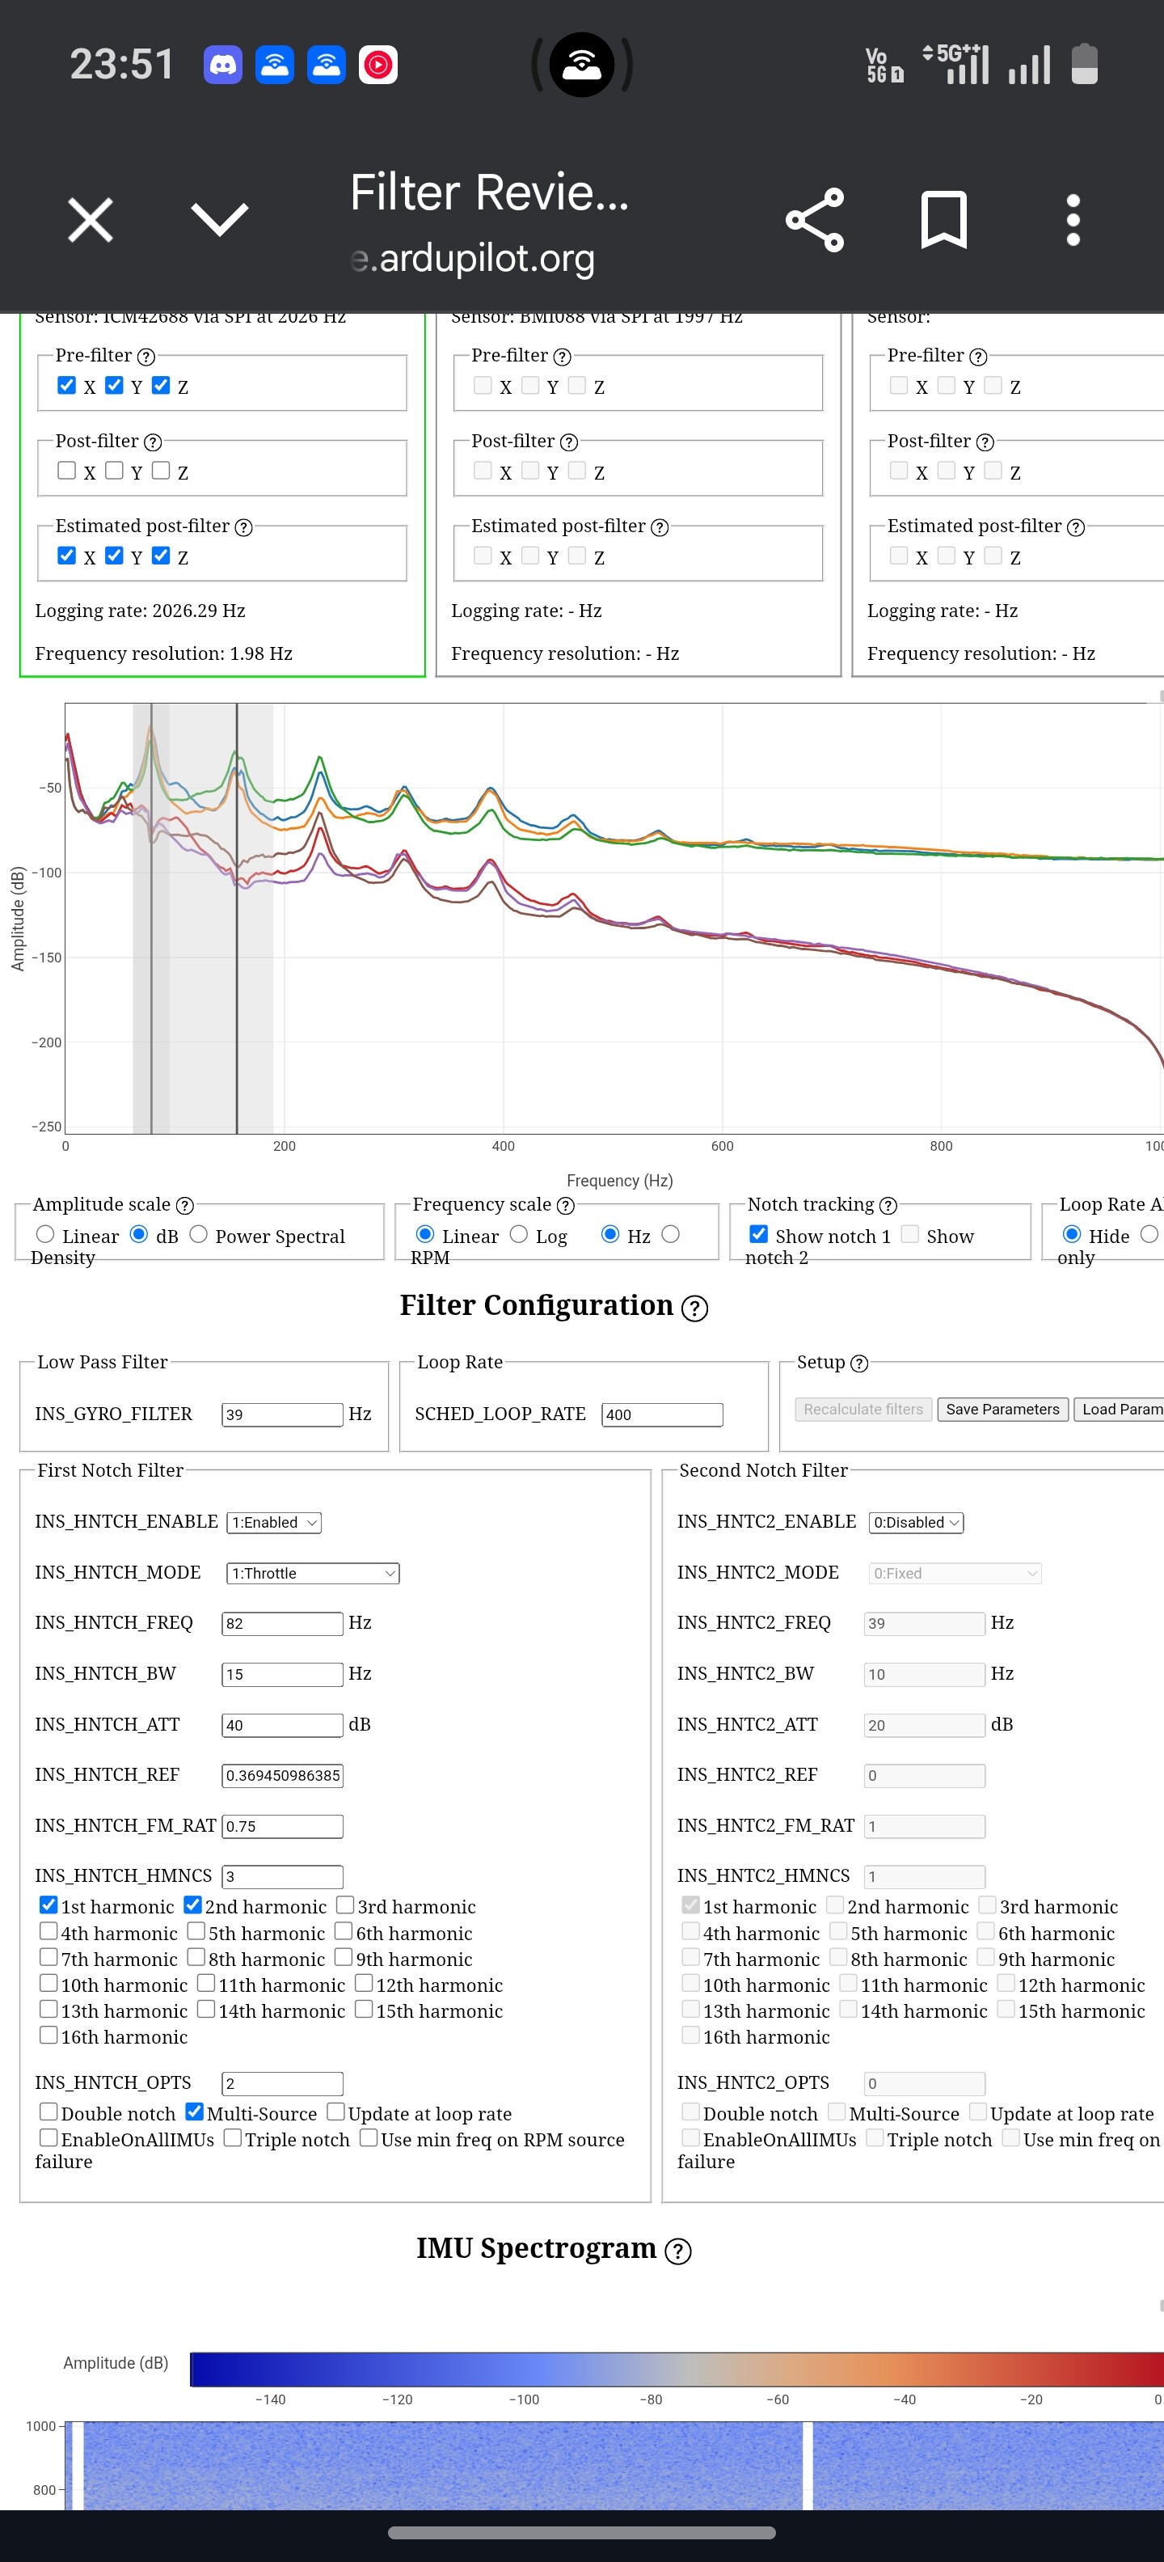Open the INS_HNTCH_MODE Throttle dropdown
The height and width of the screenshot is (2562, 1164).
click(313, 1574)
